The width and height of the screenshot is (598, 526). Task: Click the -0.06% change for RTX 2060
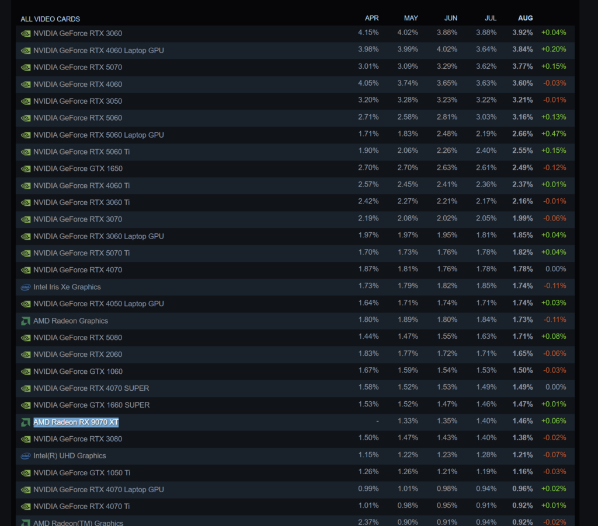(555, 354)
